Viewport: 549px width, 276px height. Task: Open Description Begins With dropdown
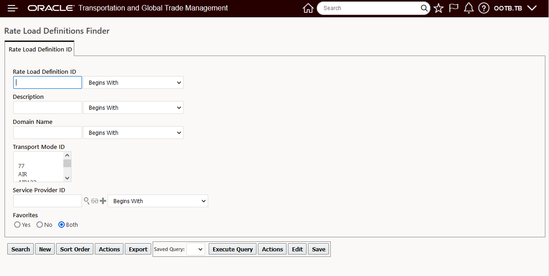click(x=133, y=107)
